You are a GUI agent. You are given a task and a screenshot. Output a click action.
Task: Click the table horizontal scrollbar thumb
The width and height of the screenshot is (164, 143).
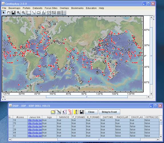point(99,140)
